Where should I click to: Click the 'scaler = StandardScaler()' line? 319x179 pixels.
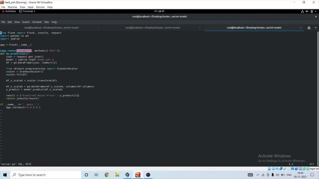pos(24,72)
